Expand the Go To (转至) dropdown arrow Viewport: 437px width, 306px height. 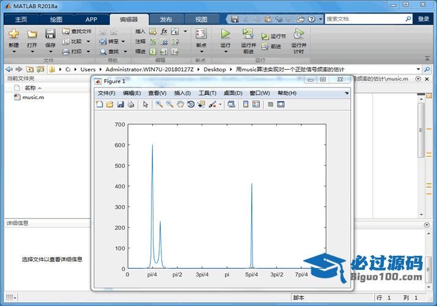[123, 42]
